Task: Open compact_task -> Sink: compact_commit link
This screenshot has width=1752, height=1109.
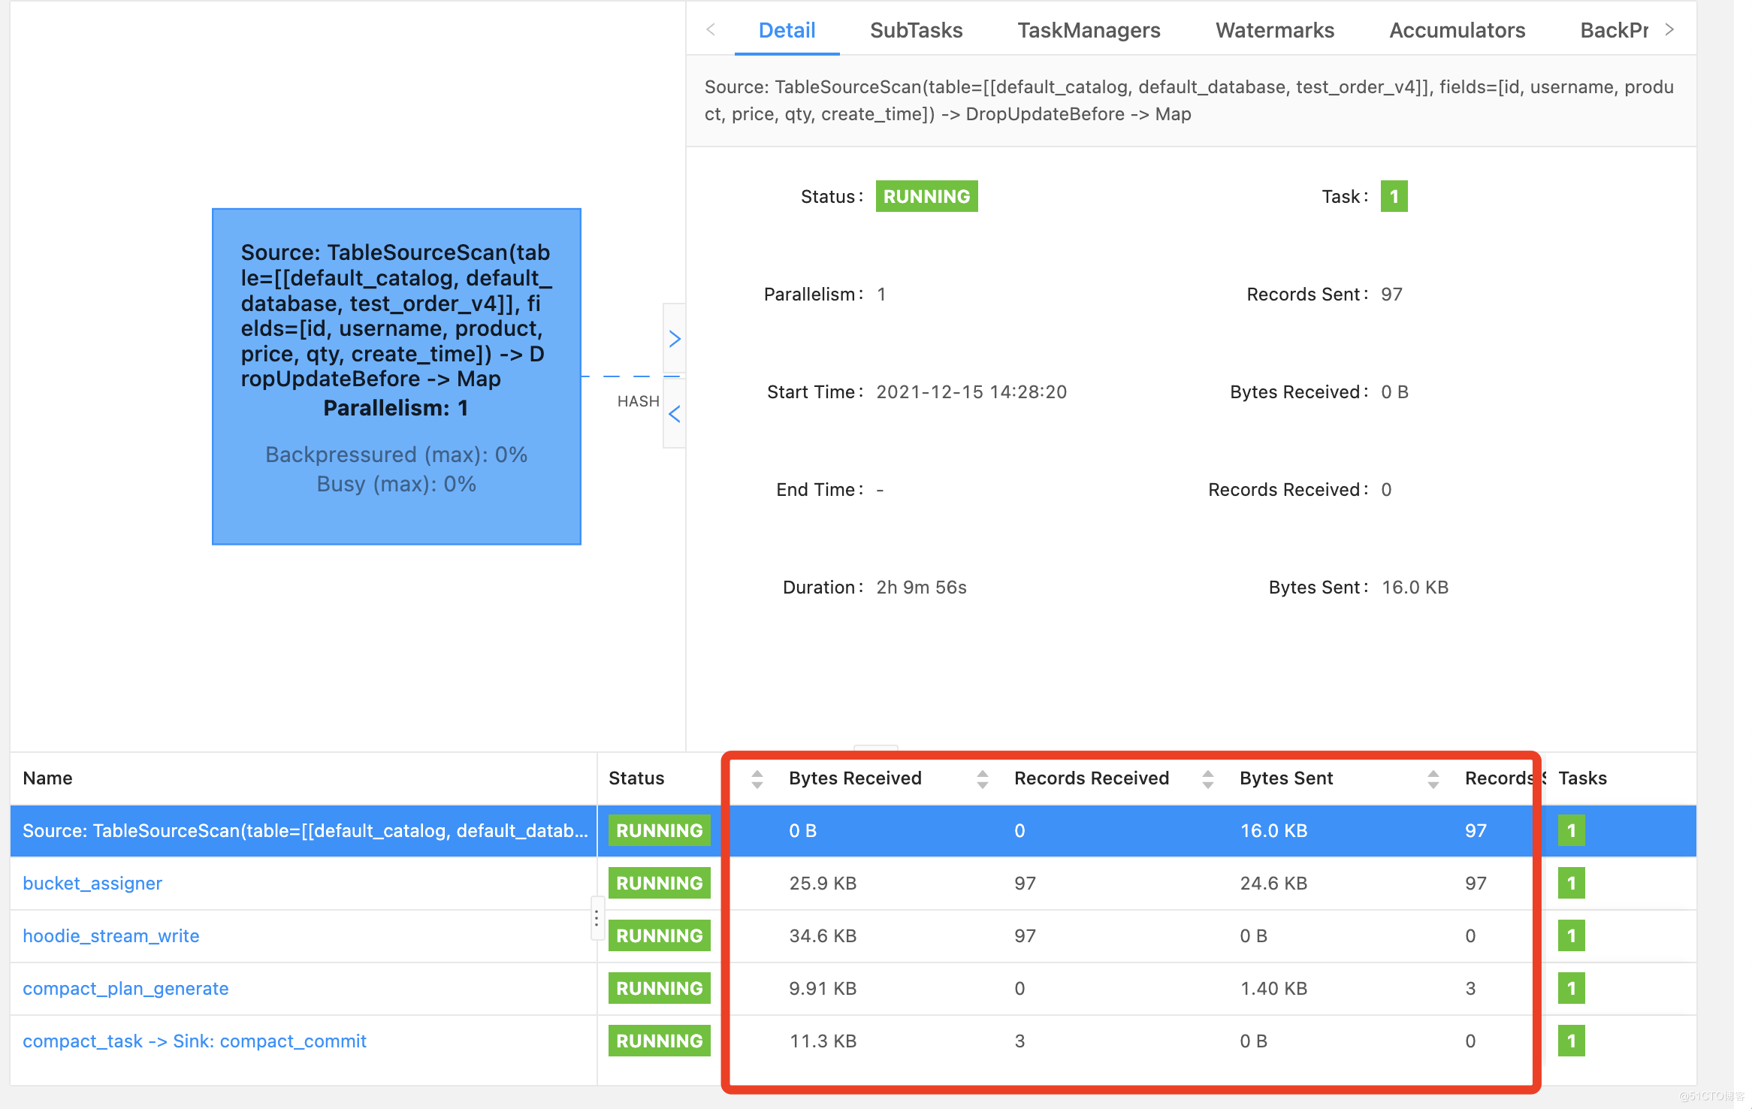Action: click(195, 1041)
